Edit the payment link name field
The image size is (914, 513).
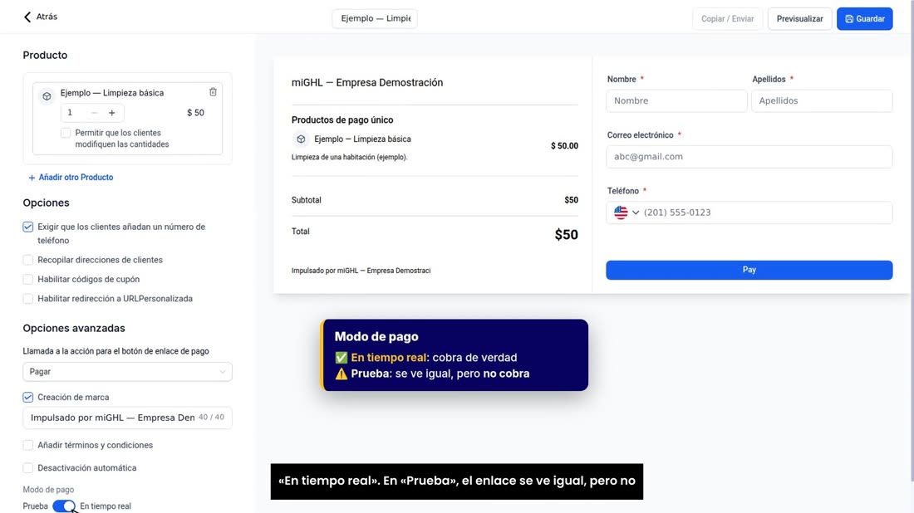coord(375,18)
